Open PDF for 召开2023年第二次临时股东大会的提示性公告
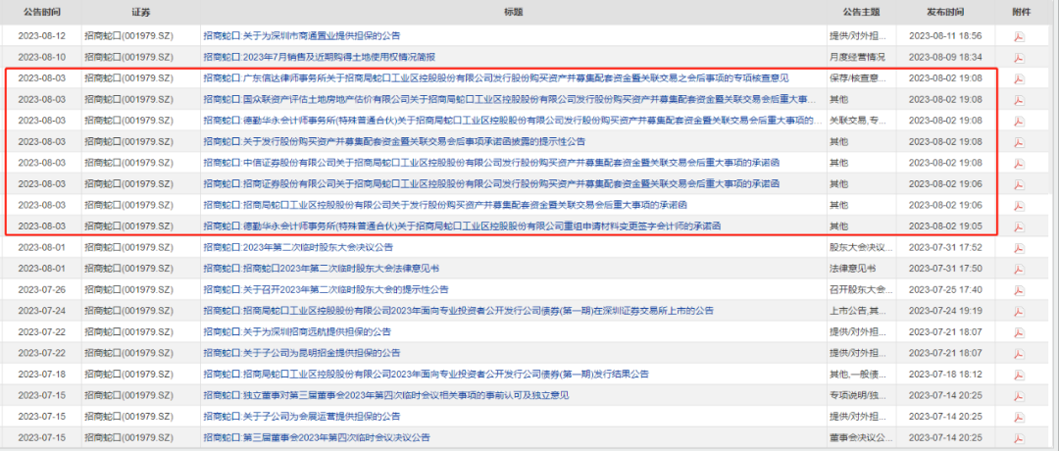1059x451 pixels. (1019, 289)
